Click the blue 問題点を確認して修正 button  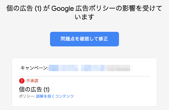point(84,39)
